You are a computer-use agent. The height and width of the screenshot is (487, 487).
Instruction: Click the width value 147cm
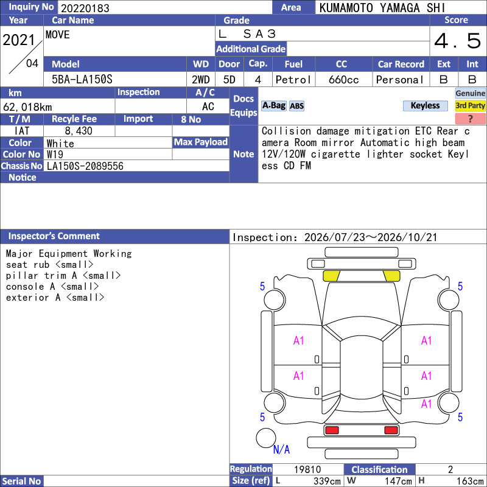398,481
